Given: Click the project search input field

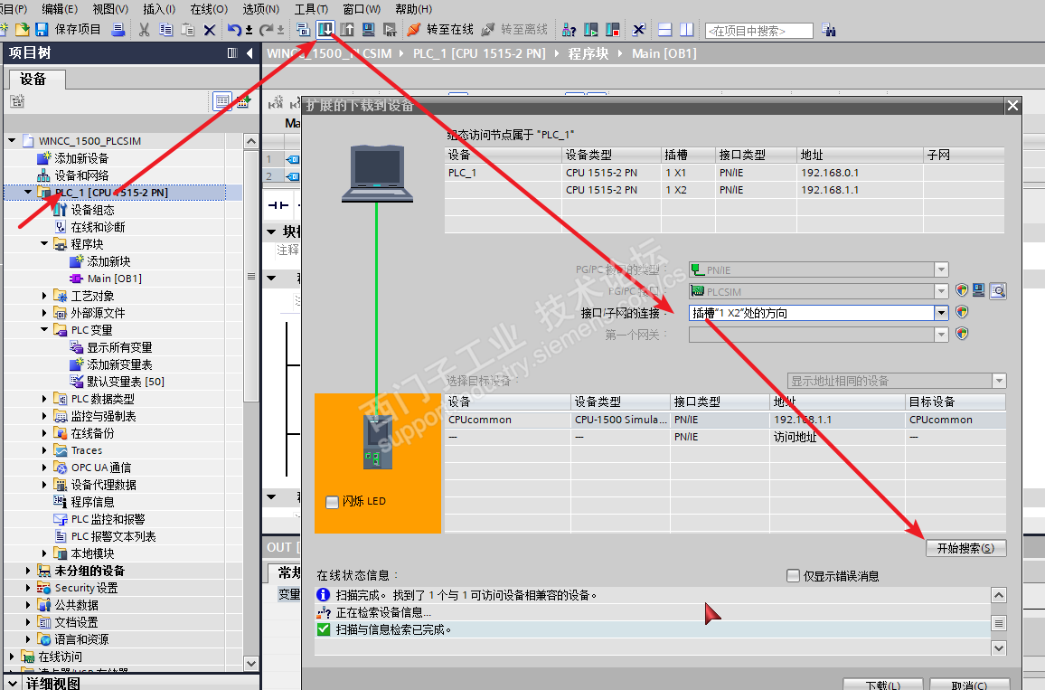Looking at the screenshot, I should (x=758, y=31).
